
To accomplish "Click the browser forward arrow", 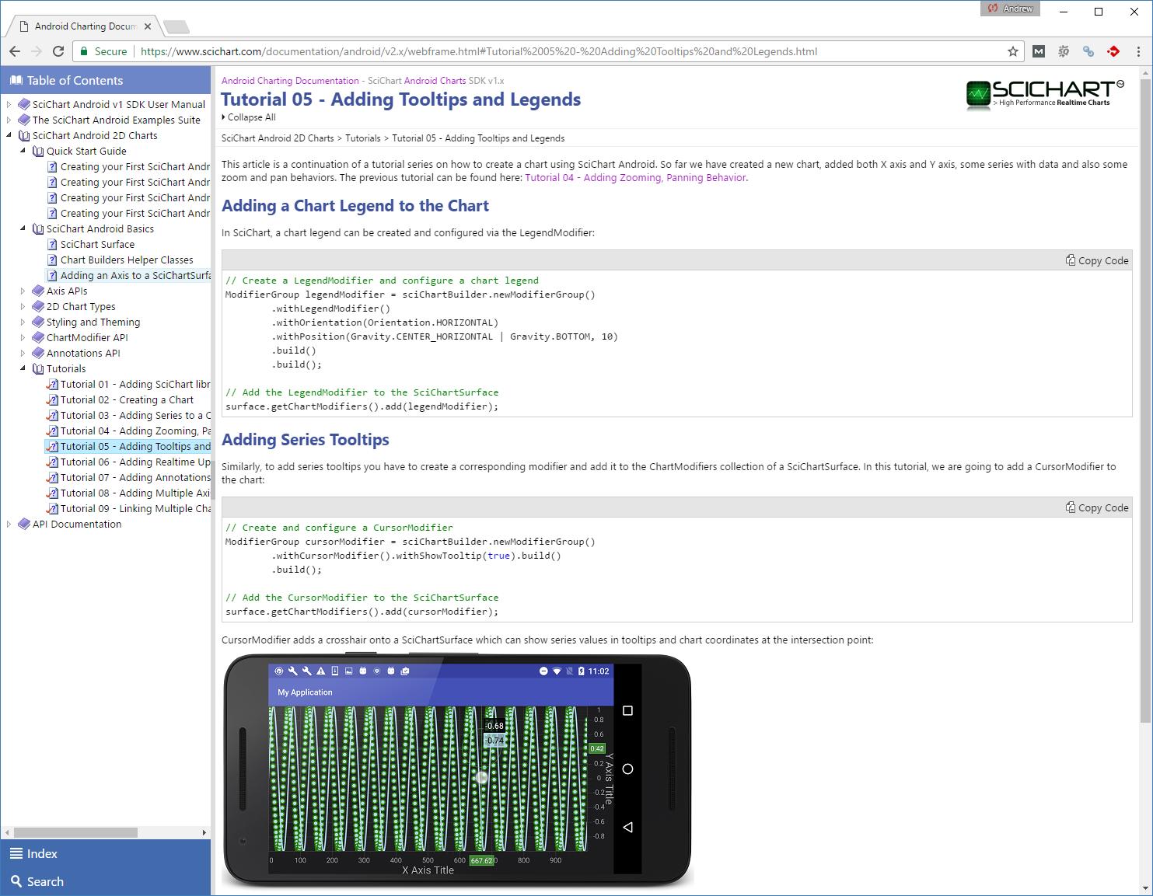I will (x=37, y=51).
